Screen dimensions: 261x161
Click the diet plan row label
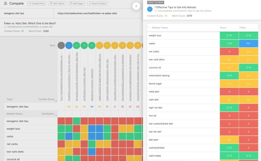click(x=154, y=140)
